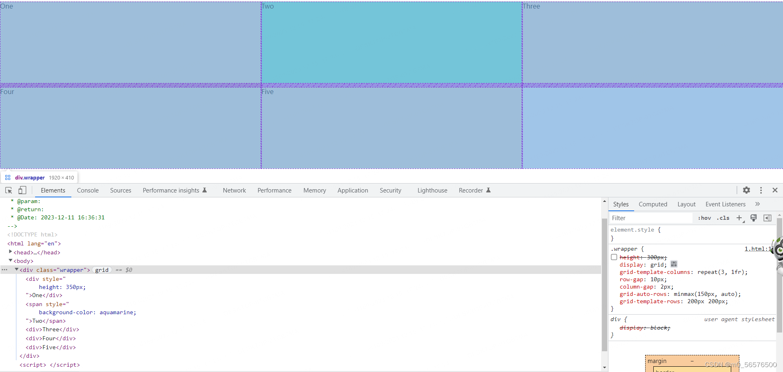Collapse the body element in the DOM tree

(x=10, y=260)
